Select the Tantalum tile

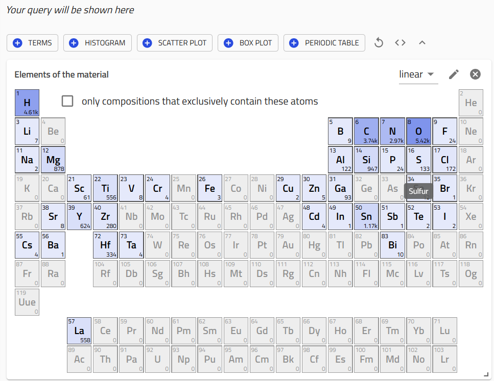coord(131,245)
